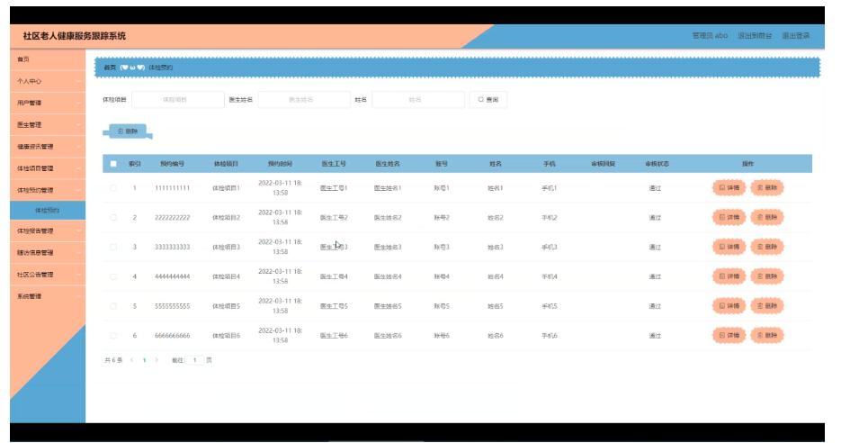Select page 1 in pagination
This screenshot has width=850, height=443.
click(144, 360)
